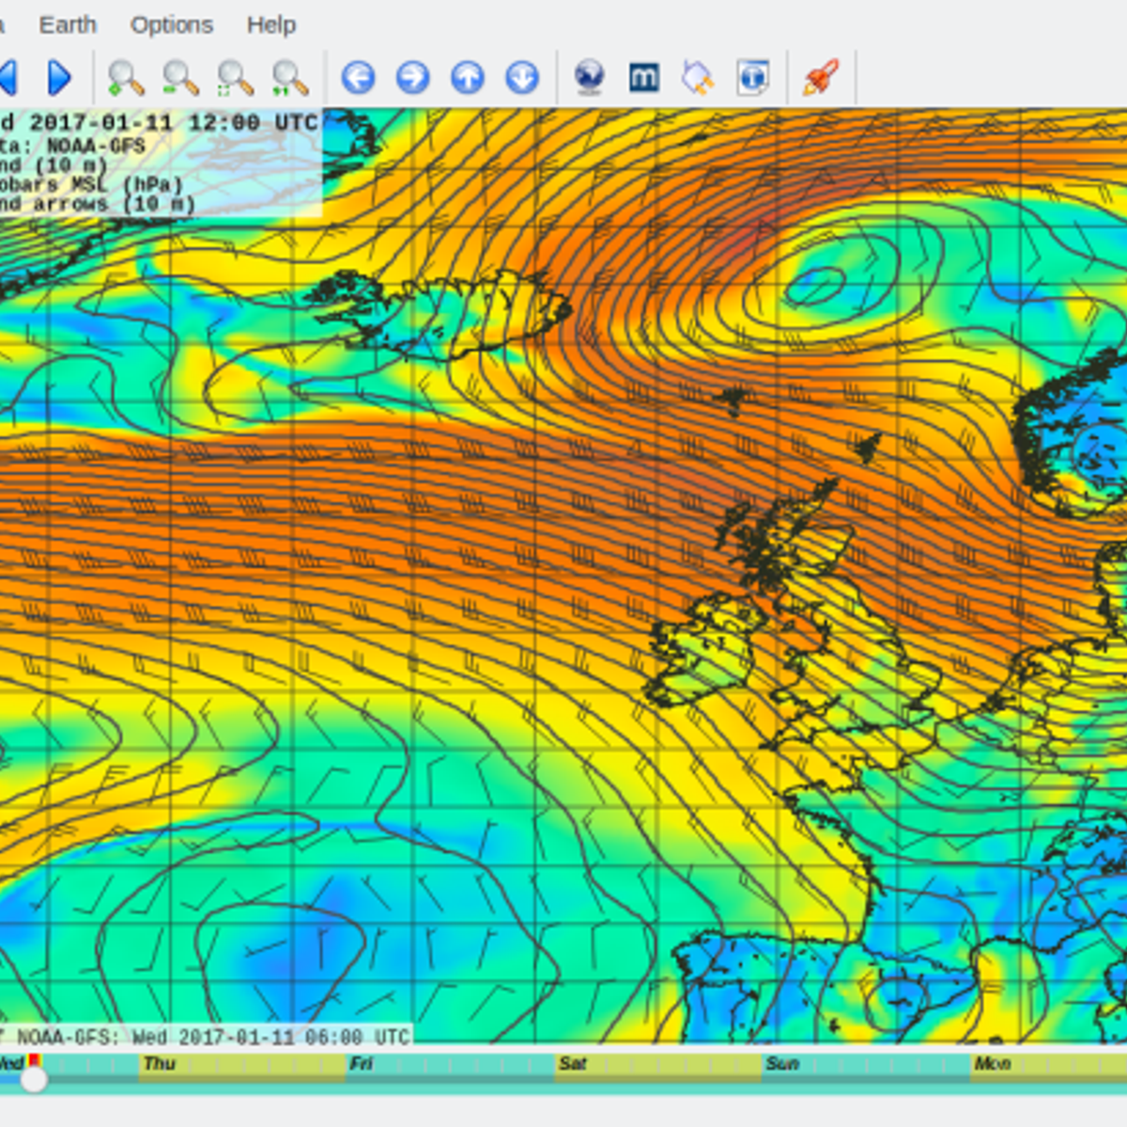Zoom to the selected area
The width and height of the screenshot is (1127, 1127).
coord(235,78)
